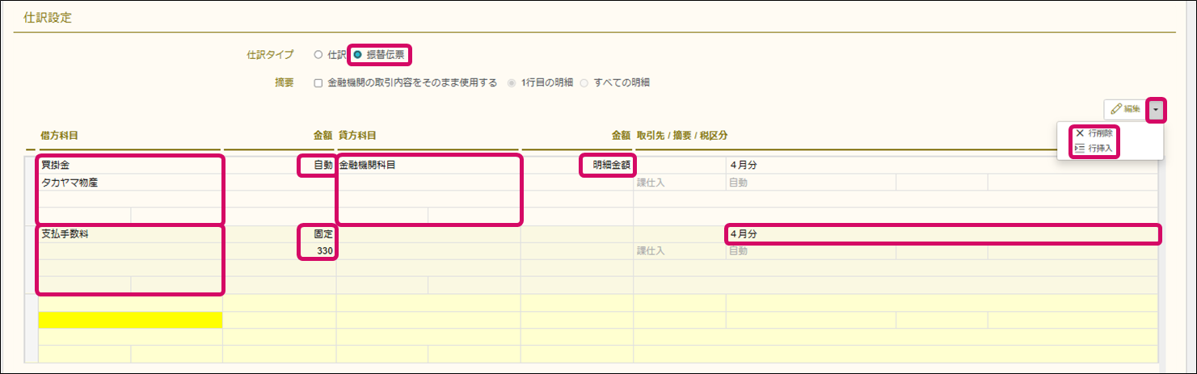Choose 行挿入 from the dropdown menu
Screen dimensions: 1197x374
pyautogui.click(x=1094, y=149)
